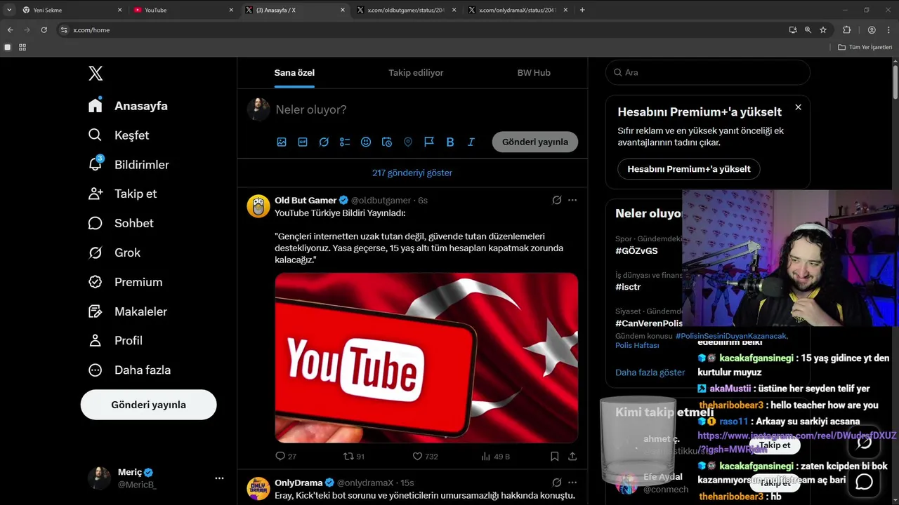Click Grok enhance icon in composer
This screenshot has width=899, height=505.
click(x=324, y=142)
